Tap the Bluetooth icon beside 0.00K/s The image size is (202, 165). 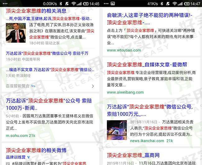pos(61,4)
